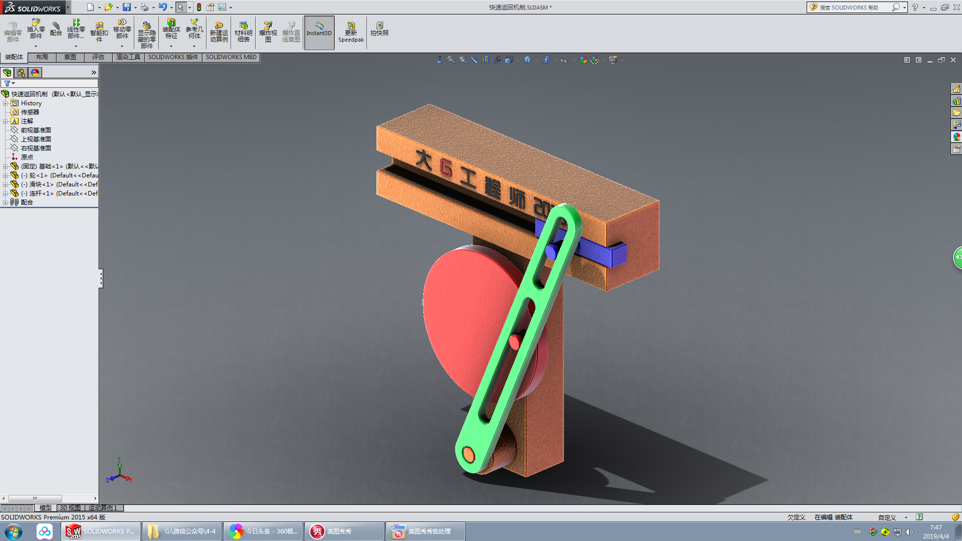Screen dimensions: 962x541
Task: Expand the 注解 tree node
Action: coord(5,121)
